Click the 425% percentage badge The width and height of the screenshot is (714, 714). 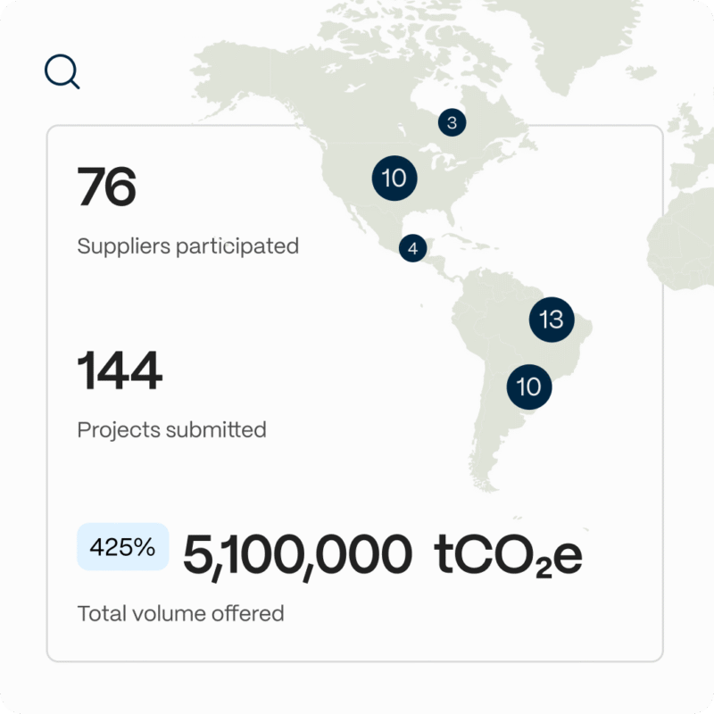coord(123,547)
